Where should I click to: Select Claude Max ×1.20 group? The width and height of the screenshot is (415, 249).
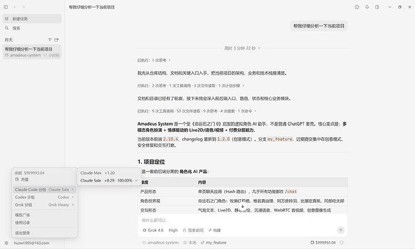coord(109,173)
